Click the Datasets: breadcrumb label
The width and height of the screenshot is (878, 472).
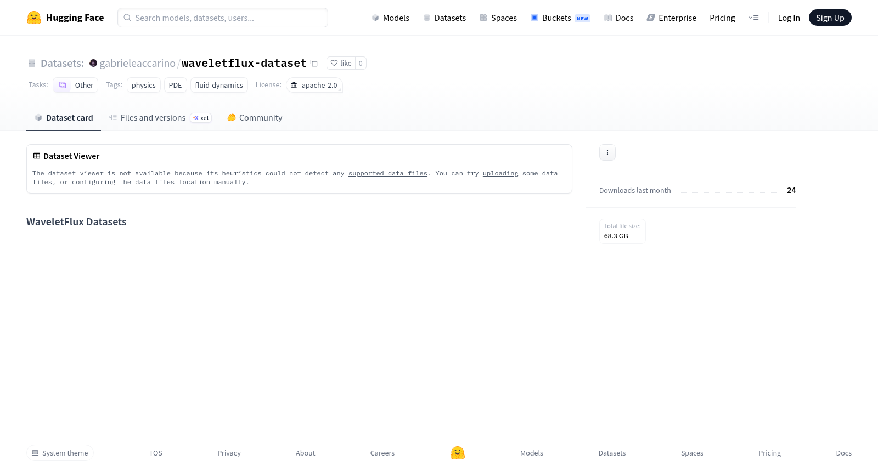62,63
